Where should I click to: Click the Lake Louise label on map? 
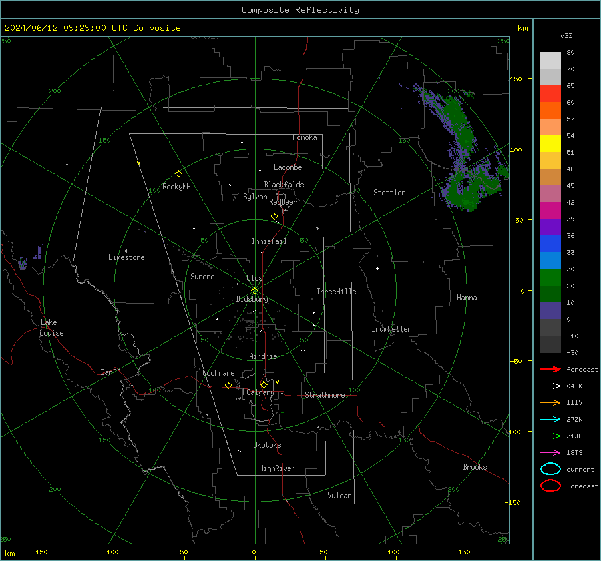pyautogui.click(x=51, y=328)
